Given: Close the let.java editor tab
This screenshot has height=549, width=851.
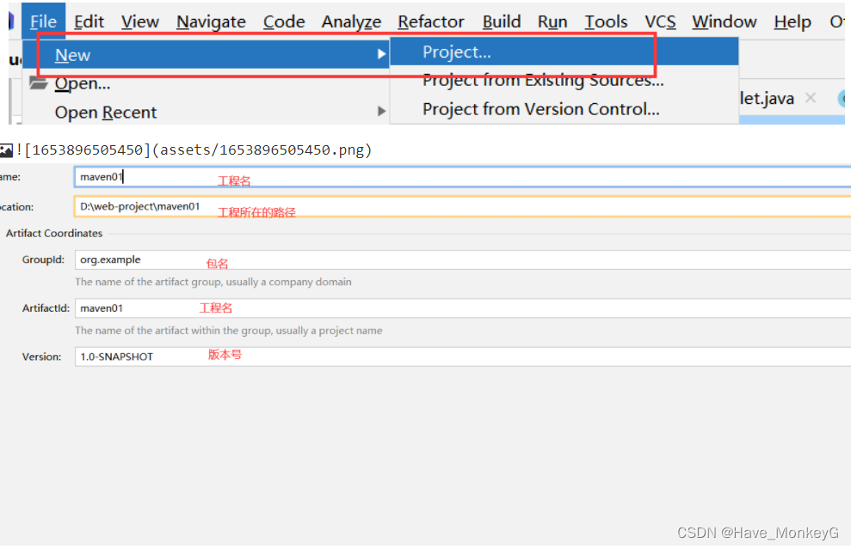Looking at the screenshot, I should tap(811, 98).
